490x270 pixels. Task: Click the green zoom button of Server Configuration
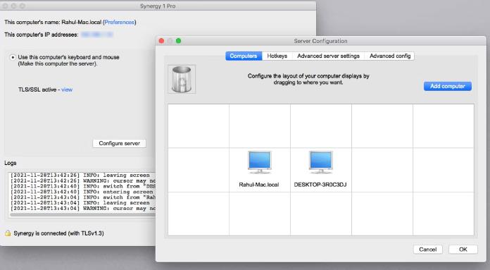(x=178, y=41)
